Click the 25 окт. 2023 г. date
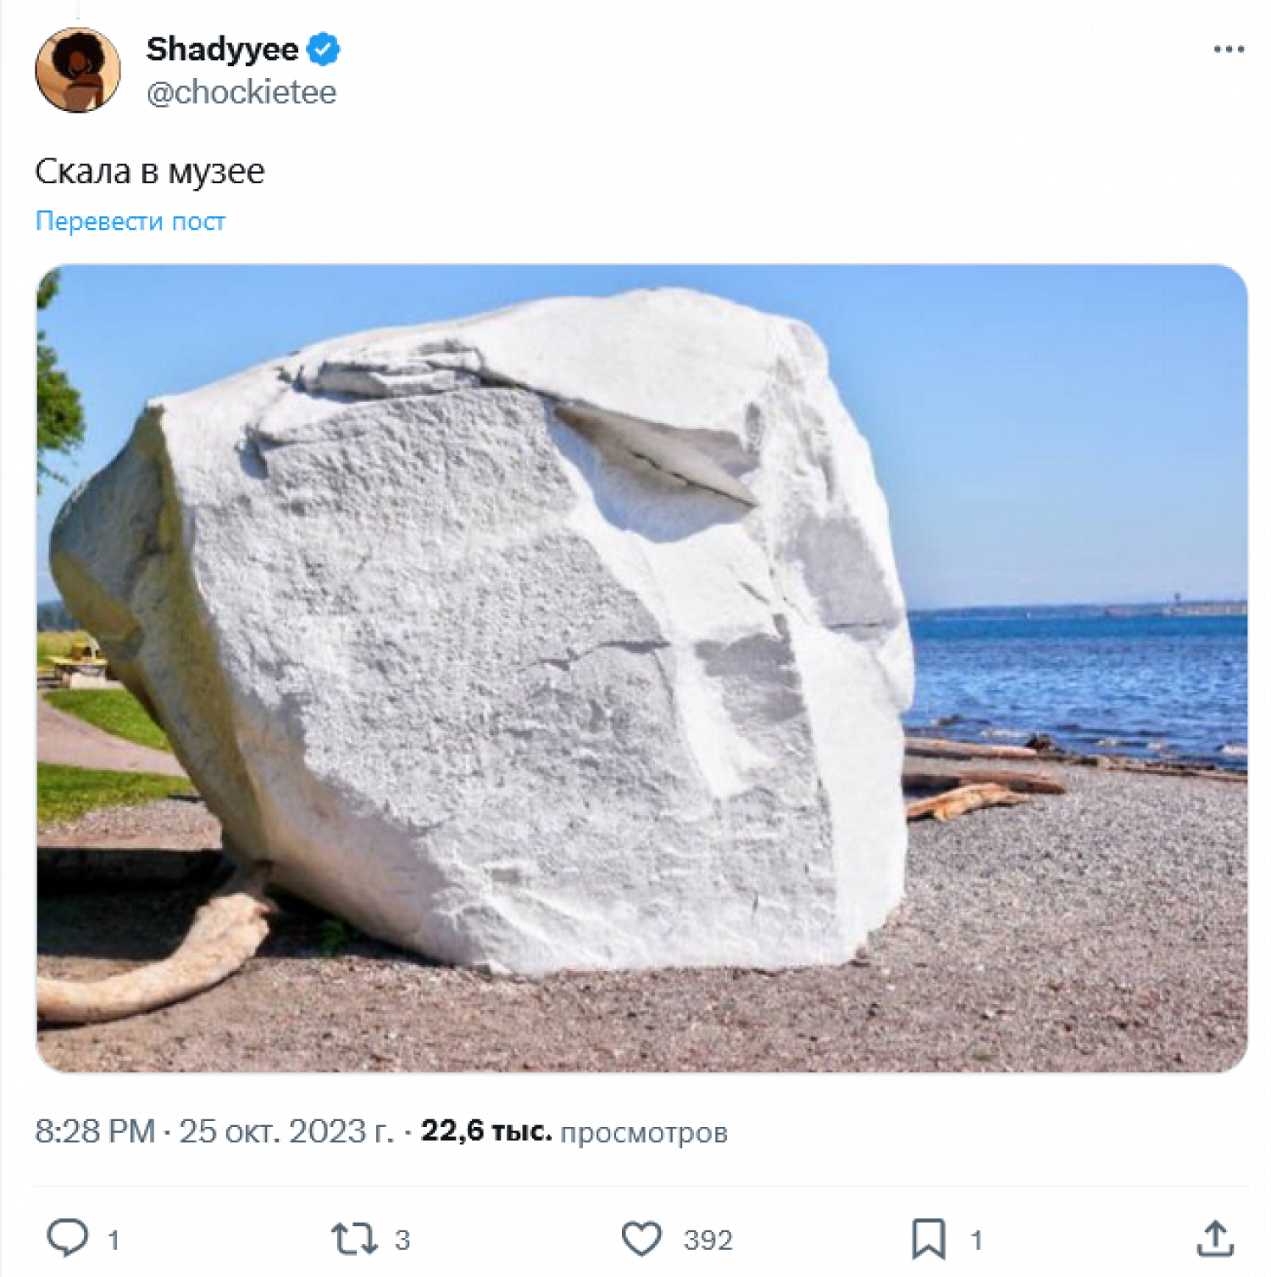This screenshot has height=1277, width=1271. click(x=286, y=1131)
